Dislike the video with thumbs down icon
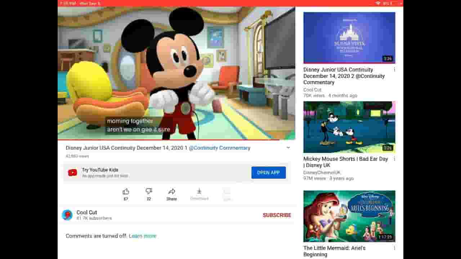This screenshot has width=461, height=259. point(149,191)
